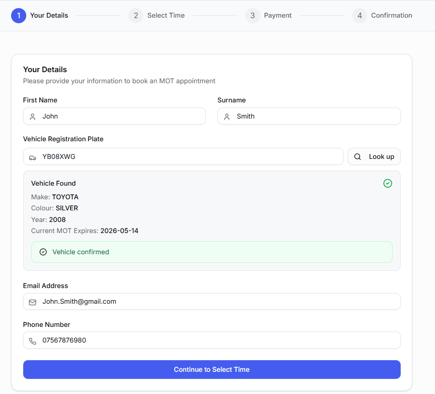The image size is (435, 394).
Task: Click the person icon in First Name field
Action: 32,116
